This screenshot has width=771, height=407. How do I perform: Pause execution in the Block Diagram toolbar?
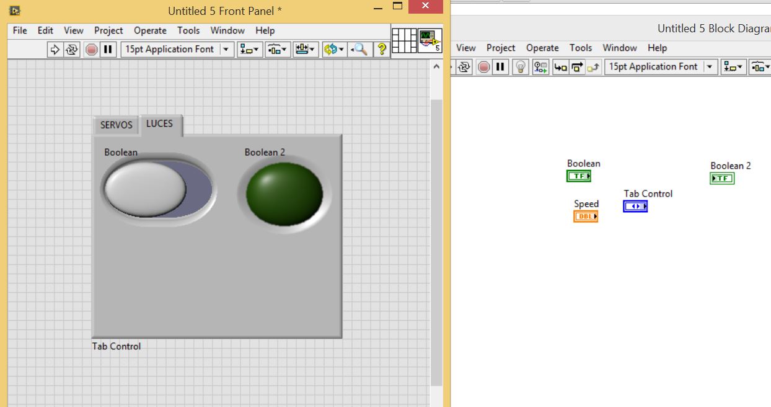point(500,67)
